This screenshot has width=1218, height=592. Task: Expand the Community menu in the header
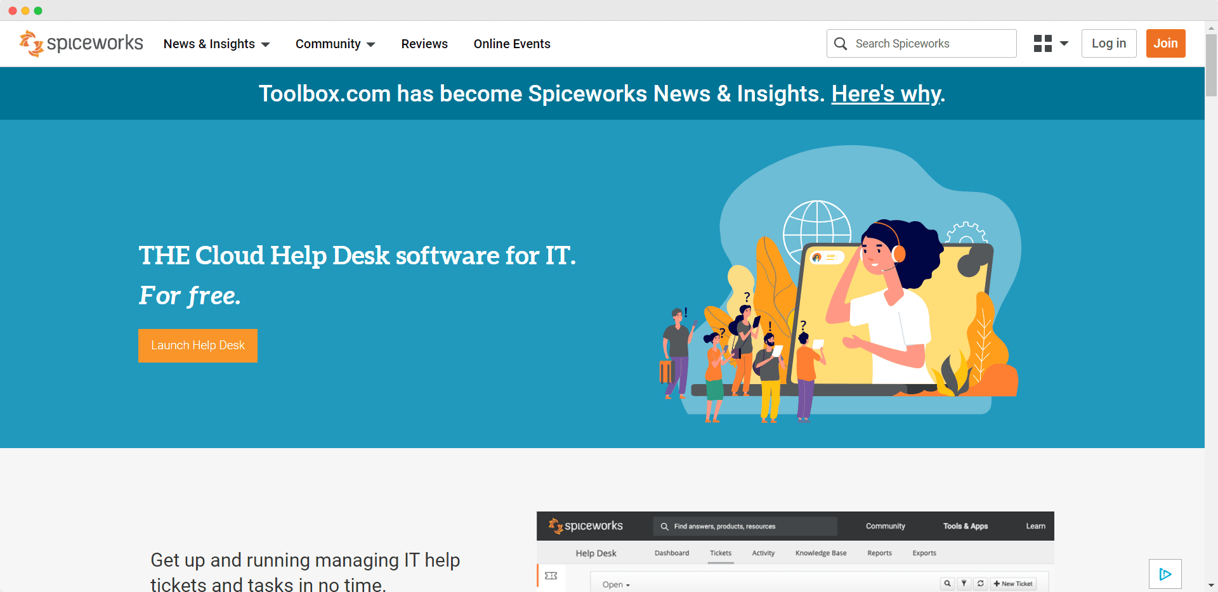coord(335,44)
